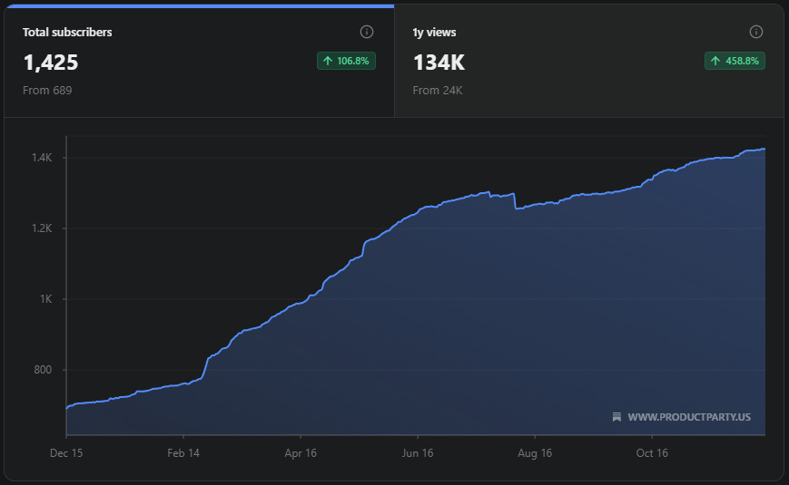The width and height of the screenshot is (789, 485).
Task: Click the Jun 16 axis label
Action: [x=417, y=453]
